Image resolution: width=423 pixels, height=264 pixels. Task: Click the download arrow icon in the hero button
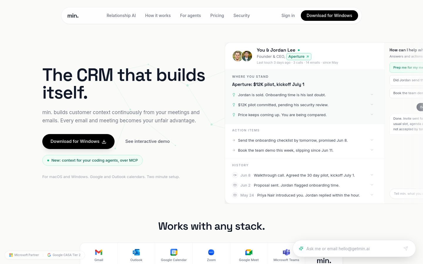tap(104, 142)
